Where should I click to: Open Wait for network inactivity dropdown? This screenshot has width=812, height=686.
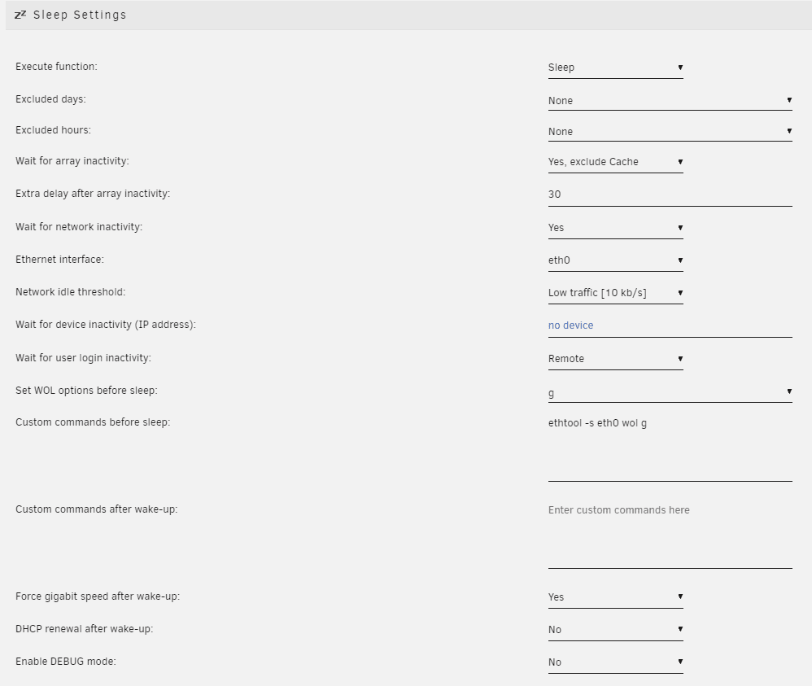coord(616,228)
